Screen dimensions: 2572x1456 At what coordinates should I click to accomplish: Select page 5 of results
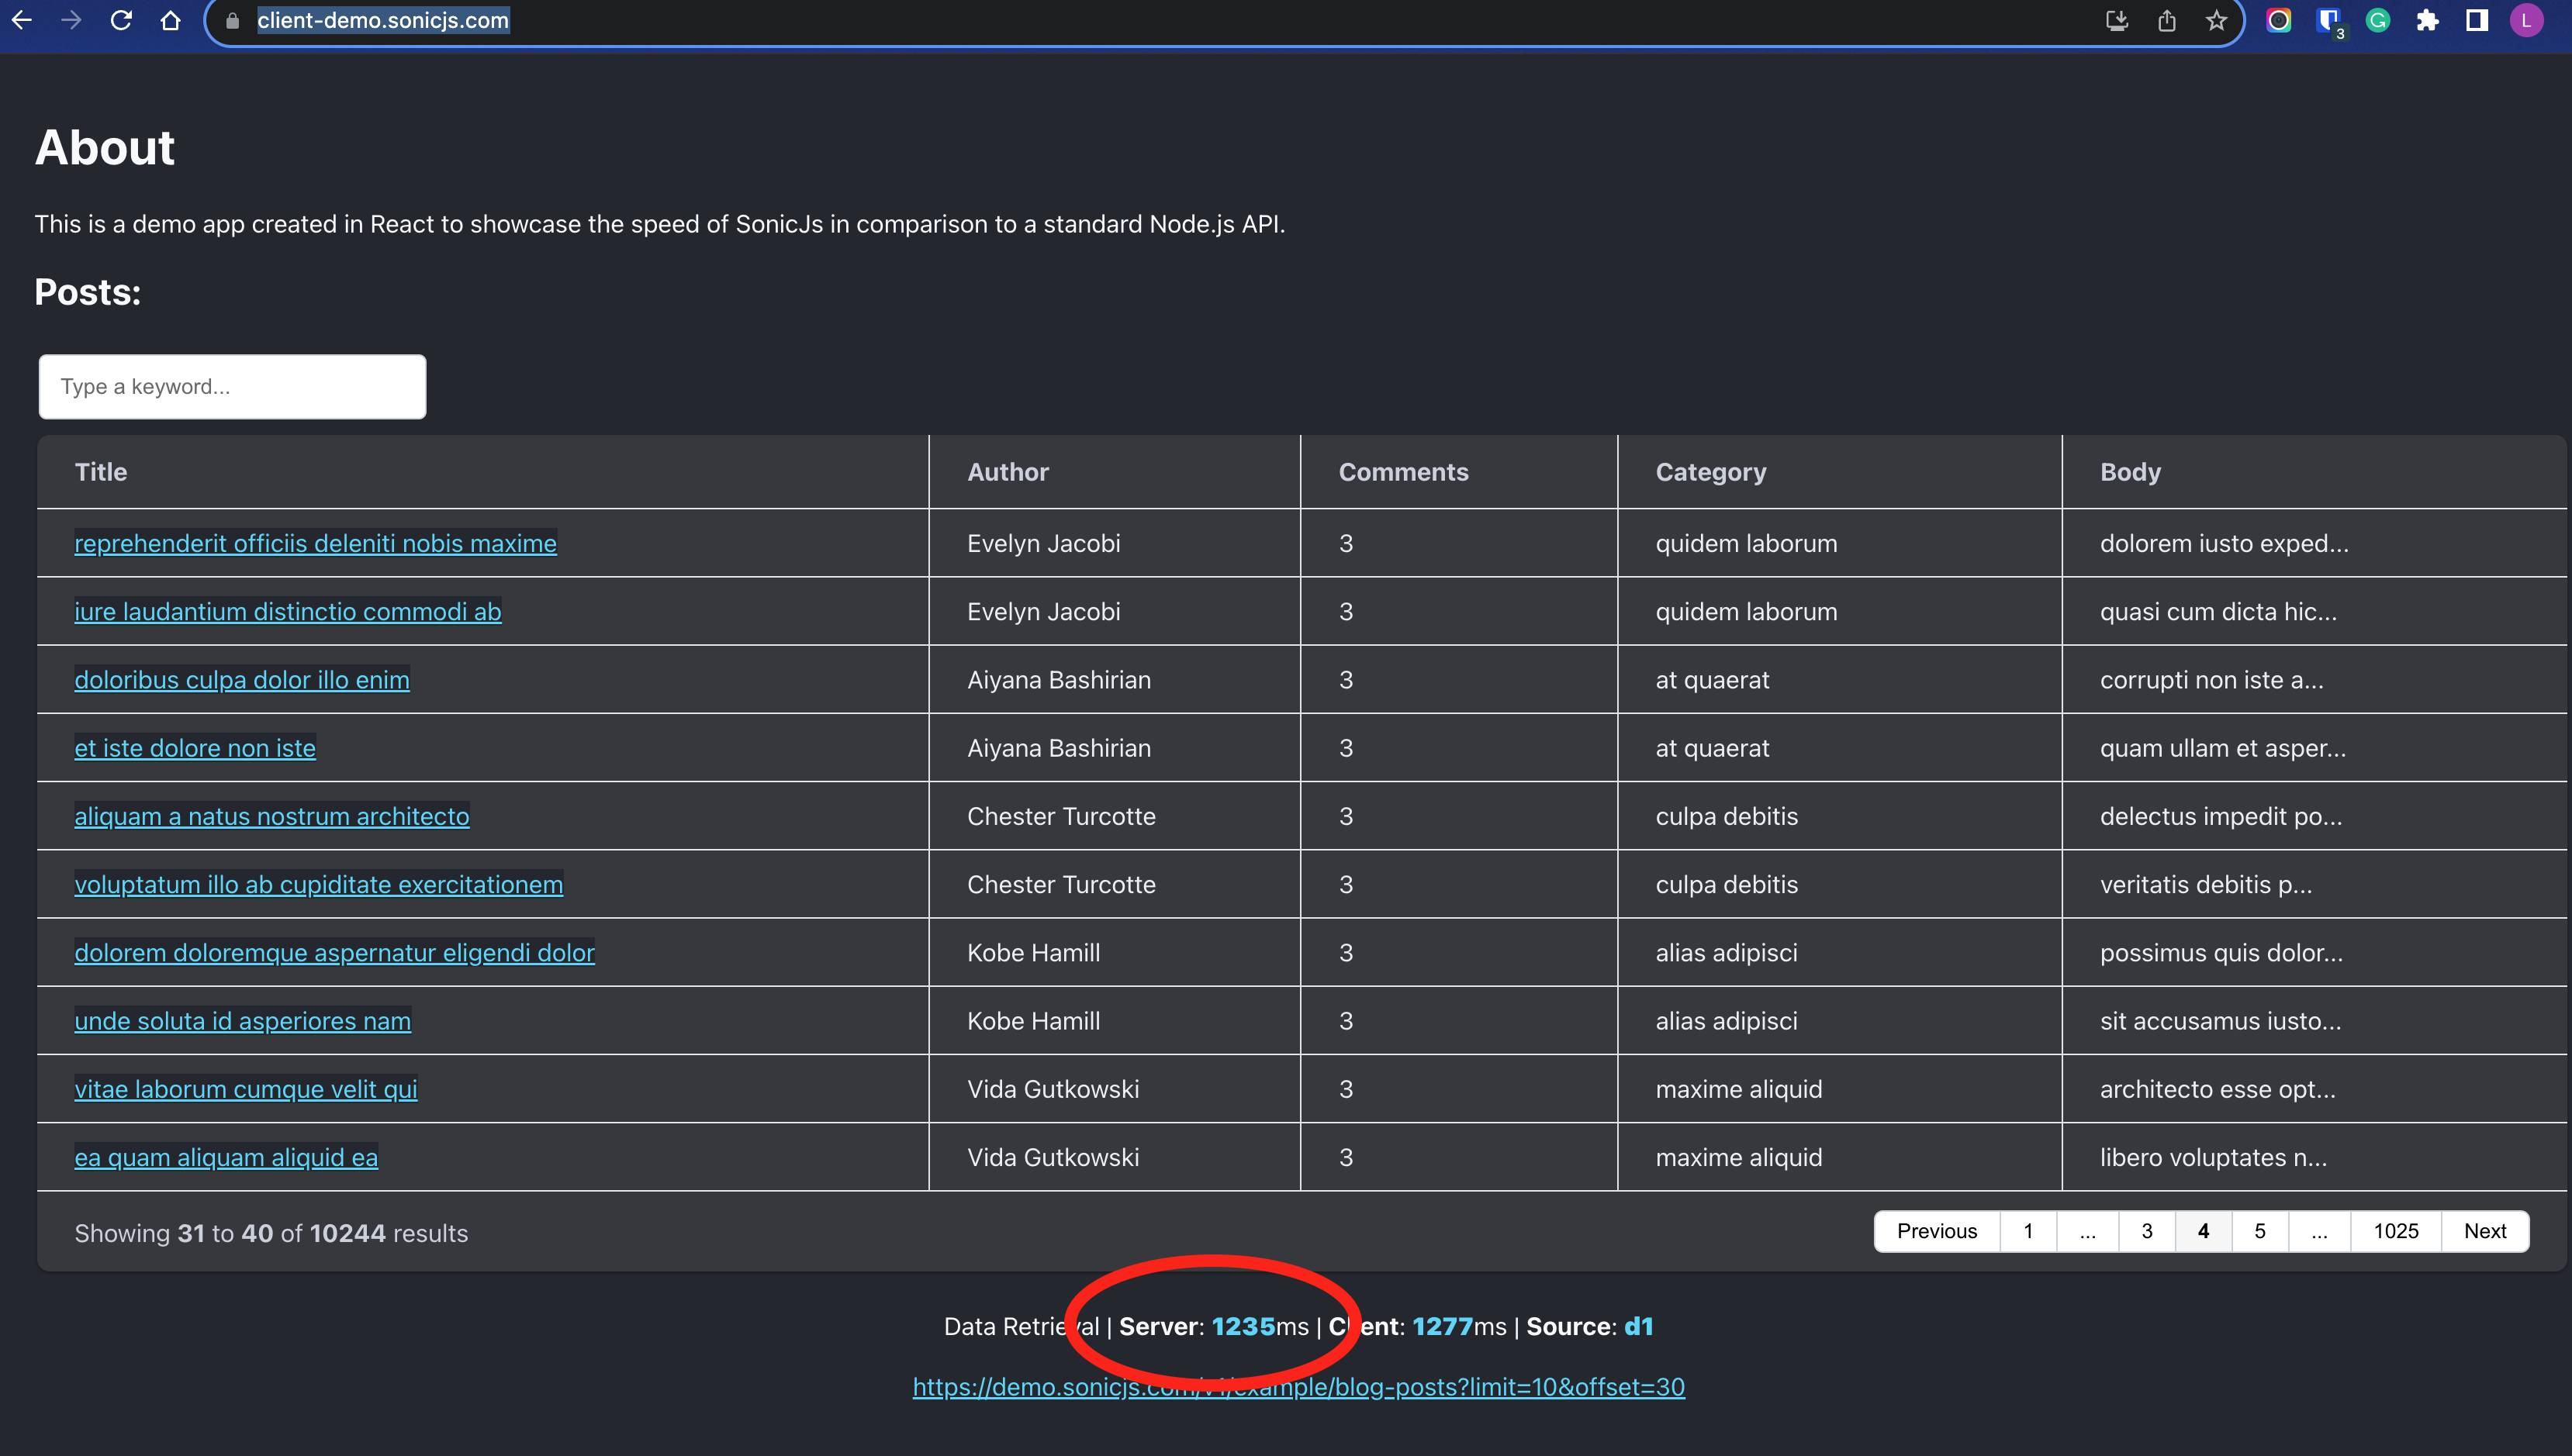2260,1231
